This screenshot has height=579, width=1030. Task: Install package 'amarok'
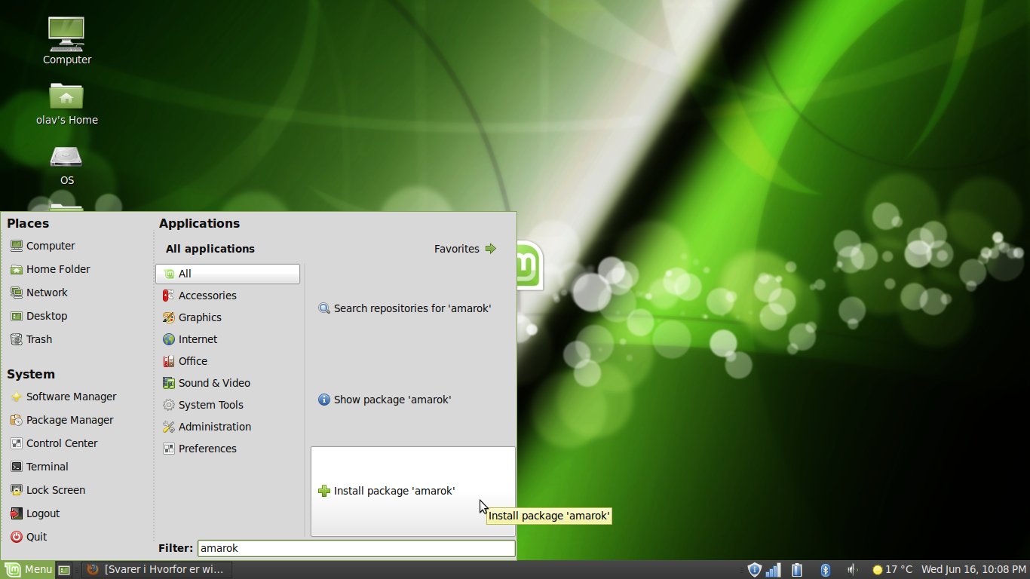pos(413,491)
